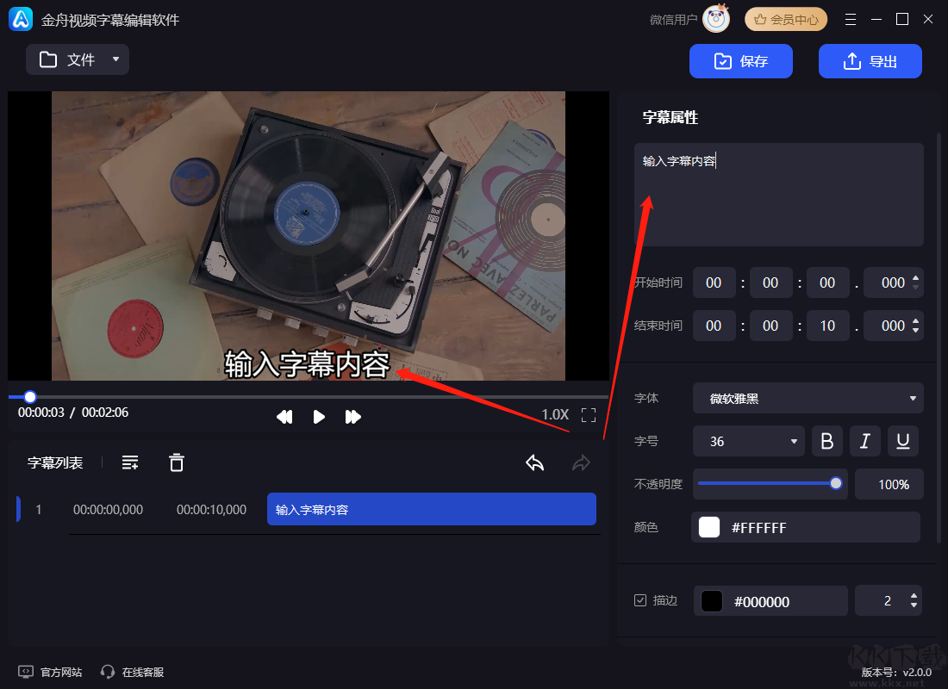Open the font size 36 dropdown
The width and height of the screenshot is (948, 689).
coord(748,440)
